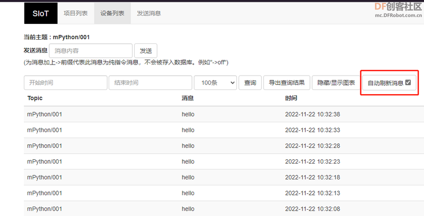
Task: Click hello message in 10:32:23 row
Action: click(x=188, y=161)
